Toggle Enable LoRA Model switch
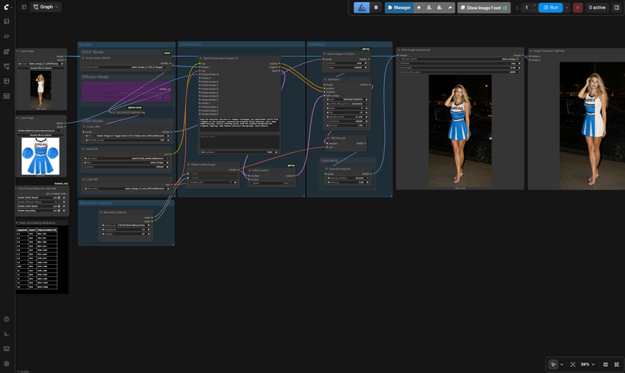This screenshot has width=625, height=373. tap(59, 206)
